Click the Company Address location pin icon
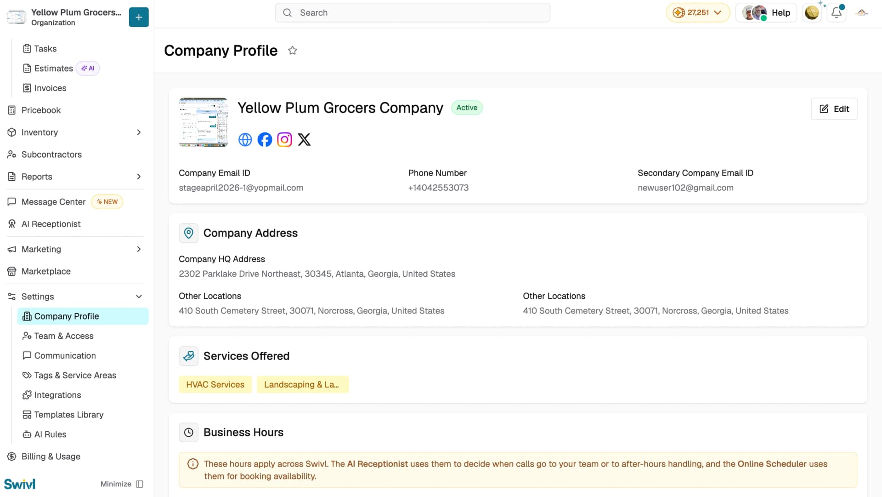882x497 pixels. click(x=188, y=233)
